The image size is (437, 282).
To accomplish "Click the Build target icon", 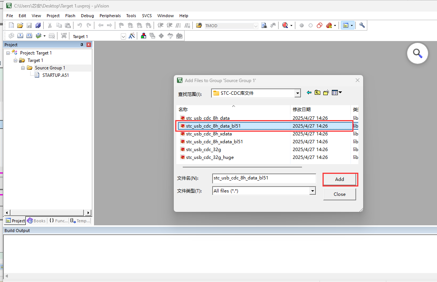I will point(21,36).
